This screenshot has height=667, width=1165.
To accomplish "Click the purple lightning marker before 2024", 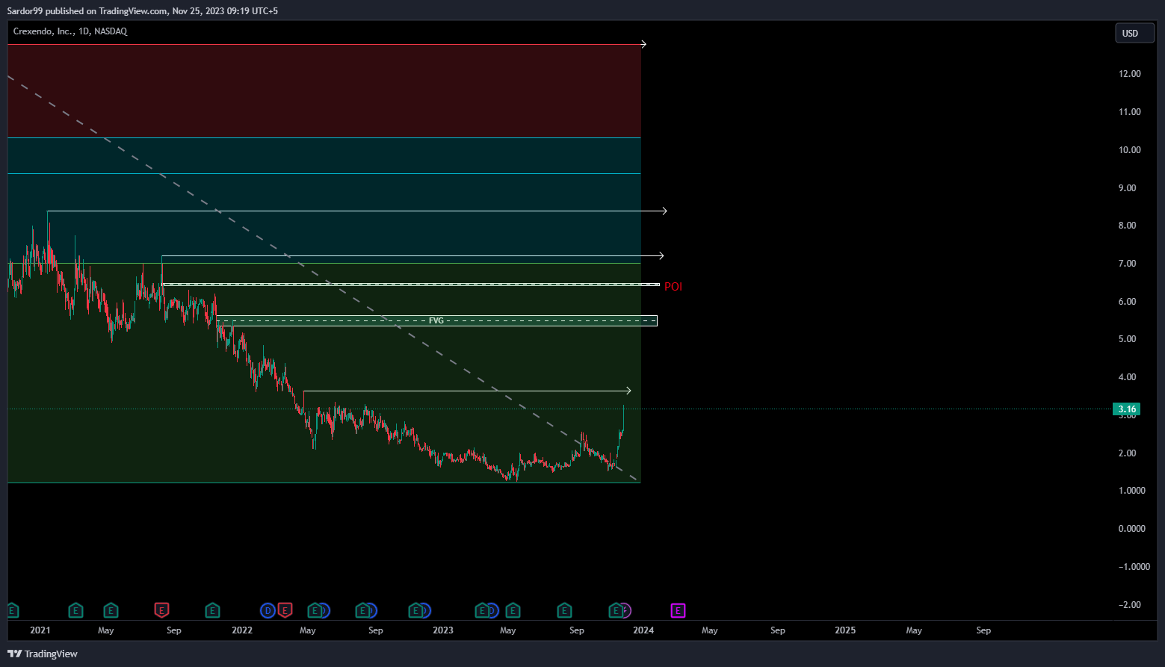I will [x=625, y=611].
